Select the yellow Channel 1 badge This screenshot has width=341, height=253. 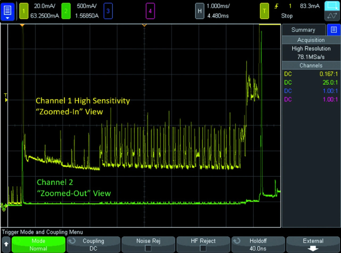(24, 11)
